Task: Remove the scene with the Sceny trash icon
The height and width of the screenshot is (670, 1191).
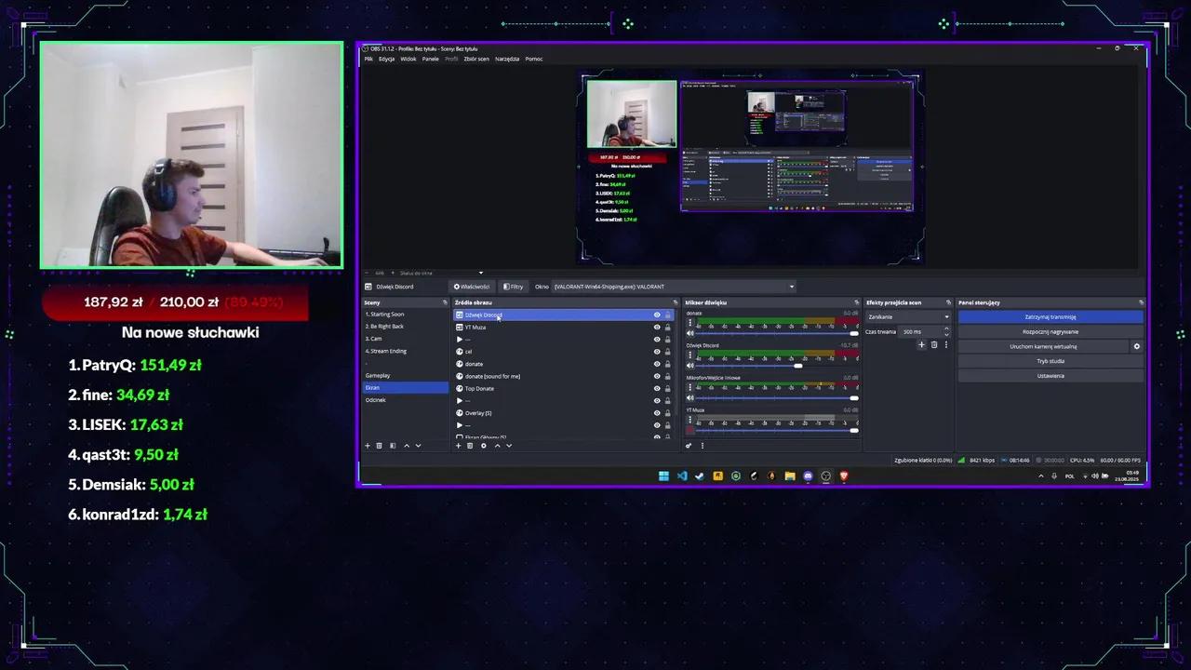Action: [x=379, y=446]
